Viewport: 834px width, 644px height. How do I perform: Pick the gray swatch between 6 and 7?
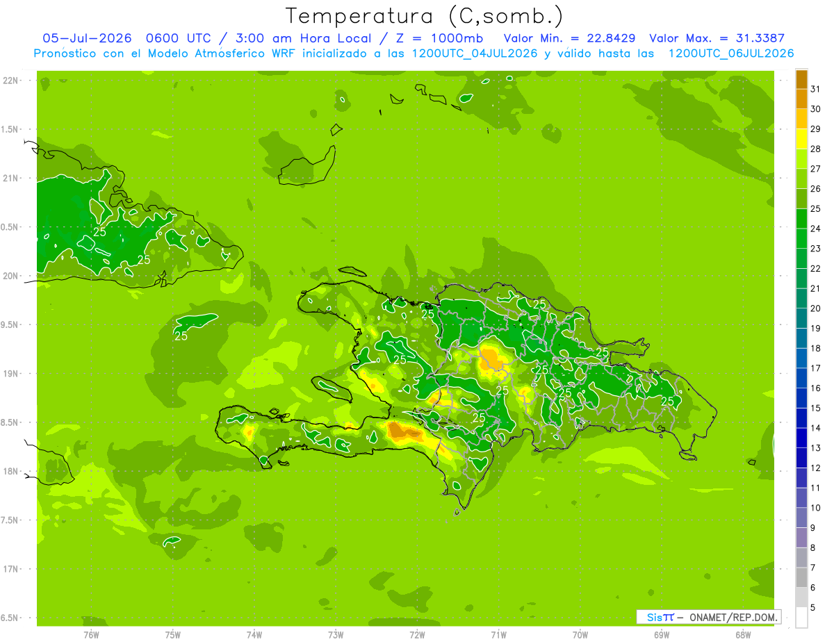[801, 577]
